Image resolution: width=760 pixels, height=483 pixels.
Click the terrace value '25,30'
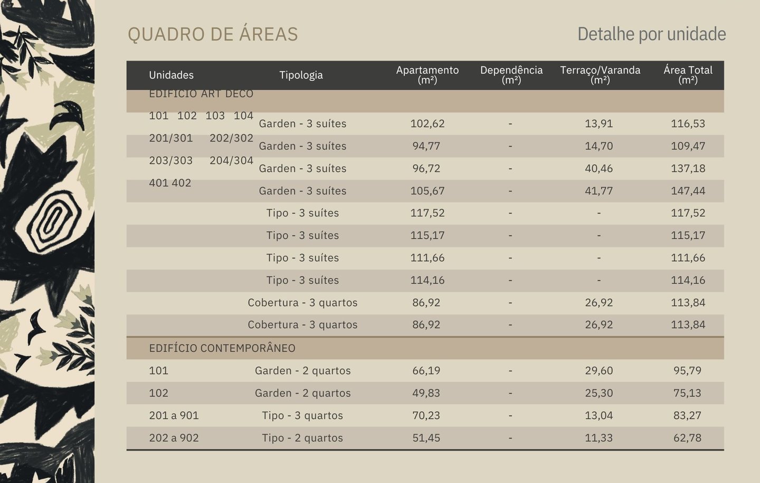pyautogui.click(x=599, y=393)
